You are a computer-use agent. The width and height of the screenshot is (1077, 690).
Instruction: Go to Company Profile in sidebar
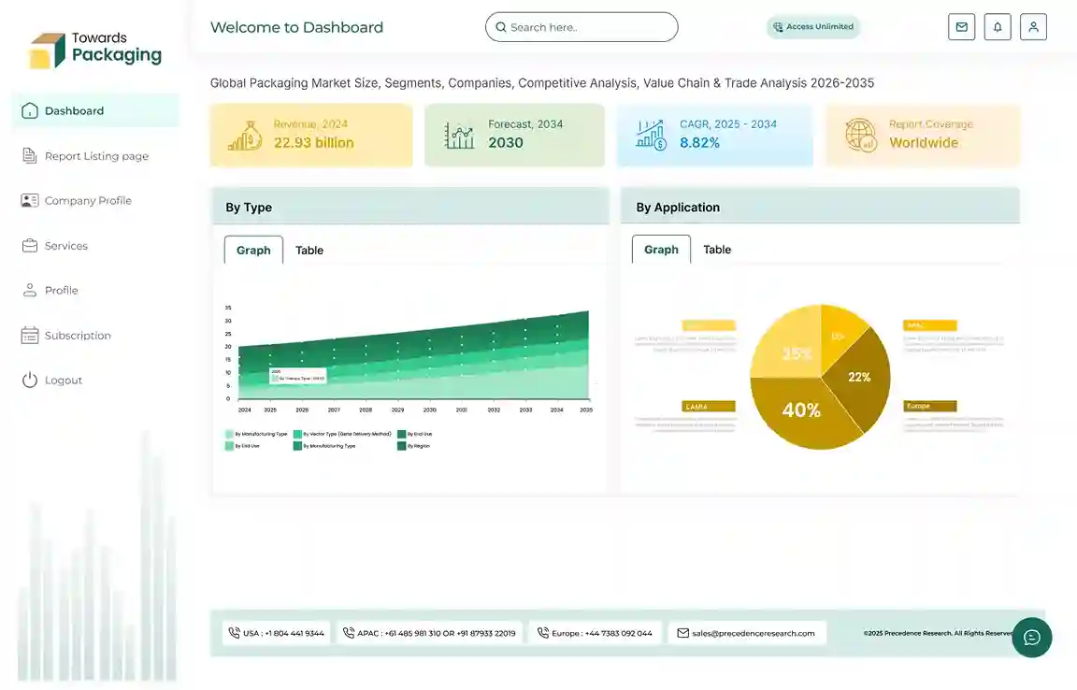(88, 201)
